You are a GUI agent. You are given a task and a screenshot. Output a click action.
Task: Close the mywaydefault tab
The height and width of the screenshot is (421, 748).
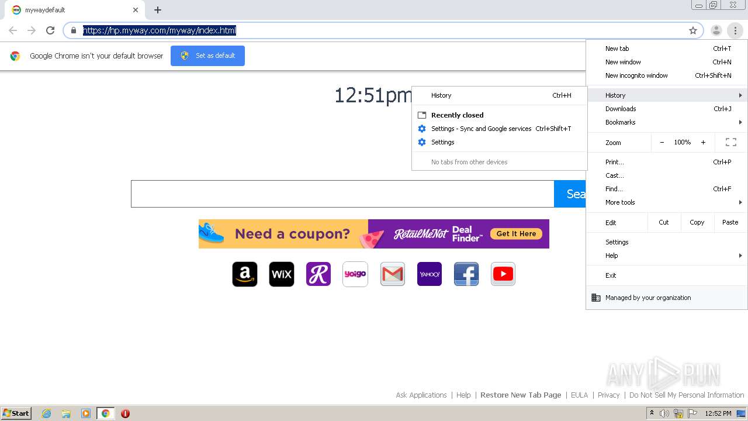point(136,10)
